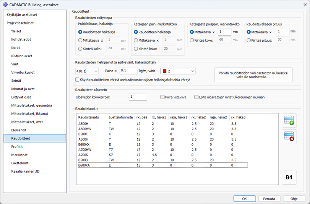Viewport: 310px width, 204px height.
Task: Select Mittakaava option under Poikkileikkaus, halkaisija
Action: coord(80,40)
